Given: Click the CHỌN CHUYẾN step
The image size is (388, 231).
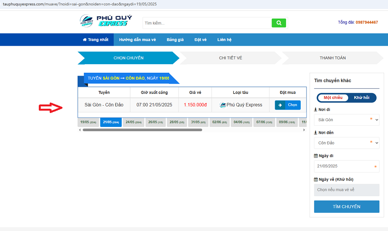Looking at the screenshot, I should coord(128,58).
